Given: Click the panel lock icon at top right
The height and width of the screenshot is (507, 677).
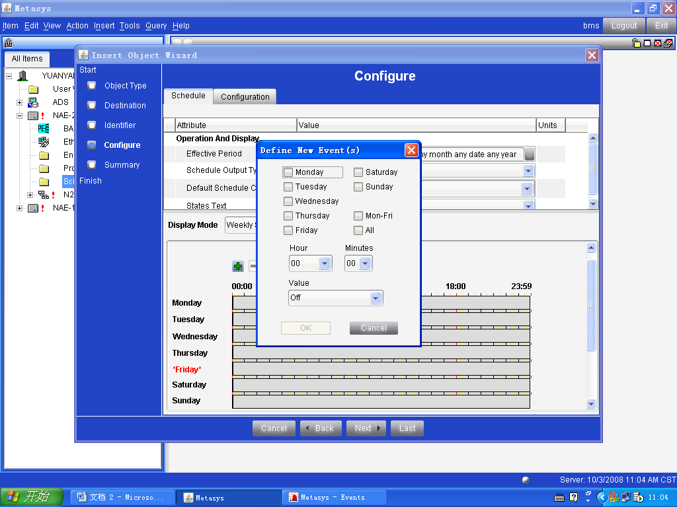Looking at the screenshot, I should tap(636, 43).
